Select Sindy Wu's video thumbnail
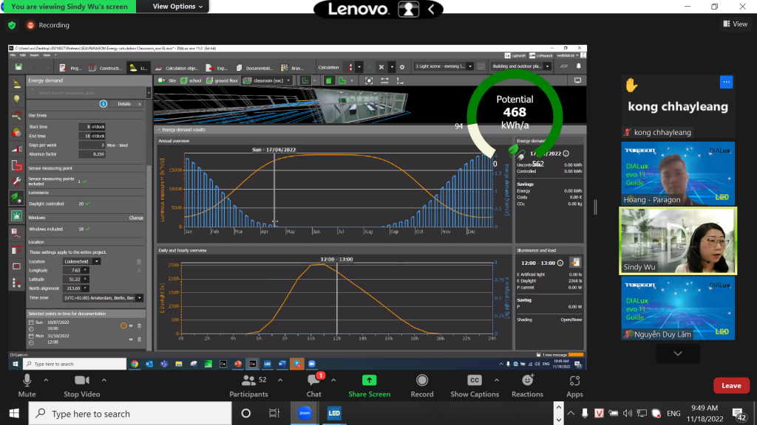Viewport: 757px width, 425px height. point(677,241)
